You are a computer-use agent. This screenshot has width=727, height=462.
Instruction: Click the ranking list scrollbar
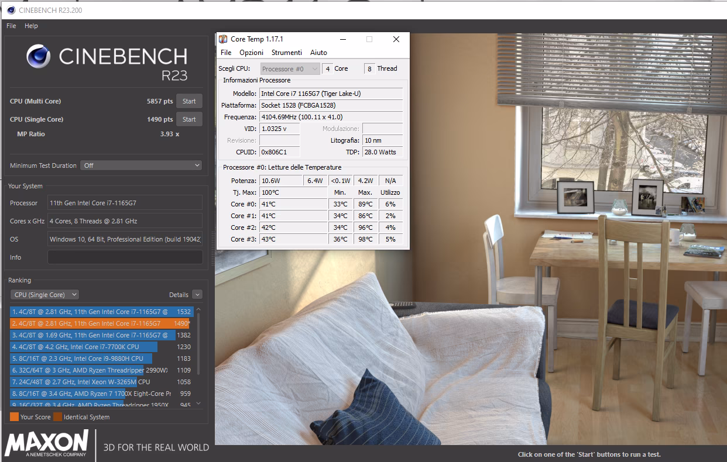(x=198, y=344)
